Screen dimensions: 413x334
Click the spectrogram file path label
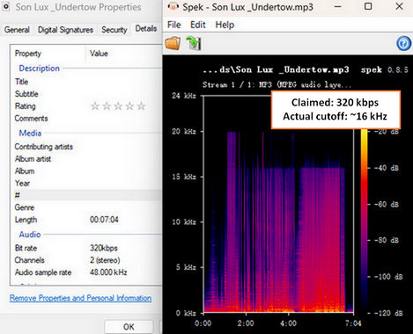click(x=276, y=69)
